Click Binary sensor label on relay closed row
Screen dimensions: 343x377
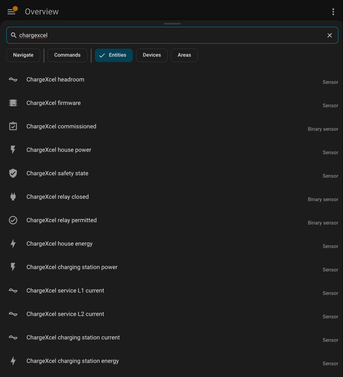(323, 199)
